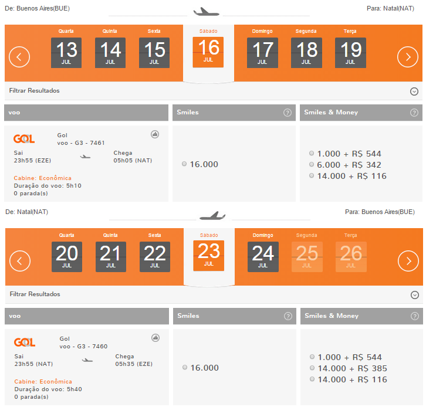
Task: Show next outbound dates with right arrow
Action: click(408, 57)
